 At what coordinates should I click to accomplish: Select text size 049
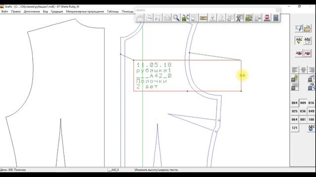click(311, 111)
